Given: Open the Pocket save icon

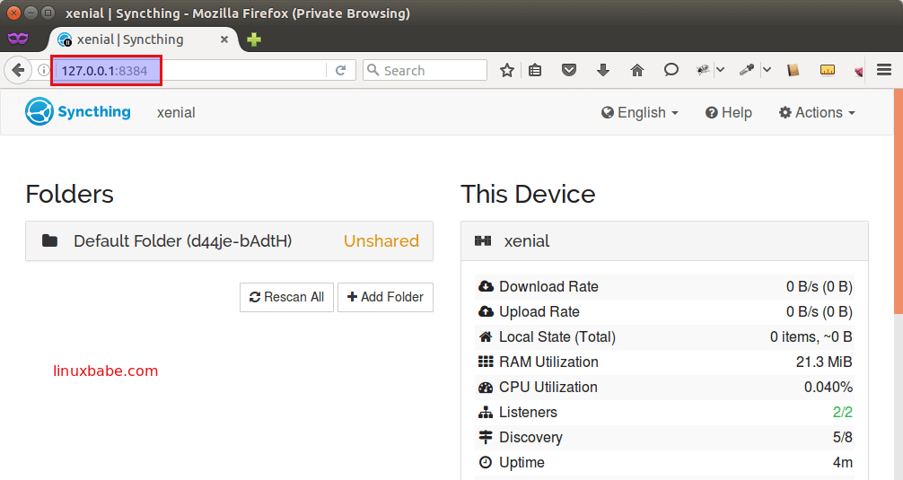Looking at the screenshot, I should pyautogui.click(x=569, y=70).
